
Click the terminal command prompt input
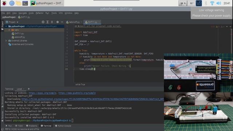click(72, 120)
